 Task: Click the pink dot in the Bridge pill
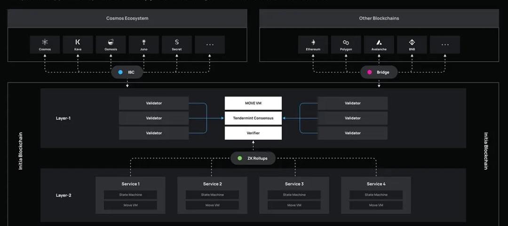pyautogui.click(x=369, y=72)
